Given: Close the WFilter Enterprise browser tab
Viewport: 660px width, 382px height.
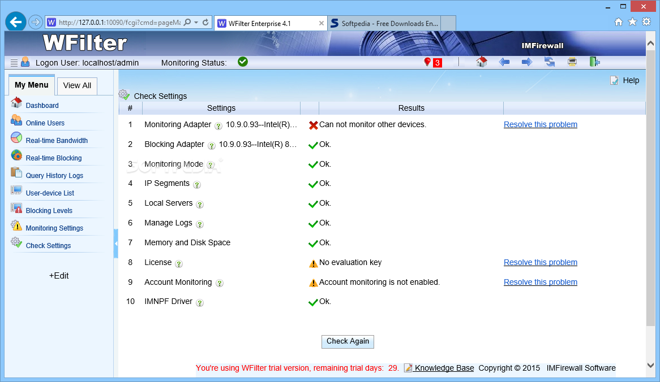Looking at the screenshot, I should pos(321,24).
